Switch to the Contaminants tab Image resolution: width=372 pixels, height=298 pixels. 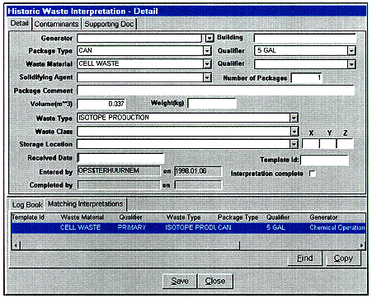[56, 24]
